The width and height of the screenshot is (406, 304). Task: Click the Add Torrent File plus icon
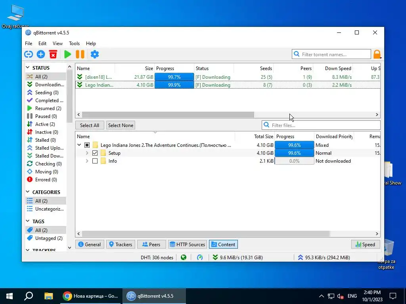[x=41, y=54]
